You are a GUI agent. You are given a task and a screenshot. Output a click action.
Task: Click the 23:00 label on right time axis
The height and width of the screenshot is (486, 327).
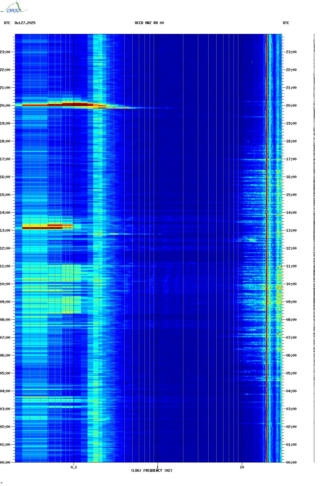click(291, 52)
